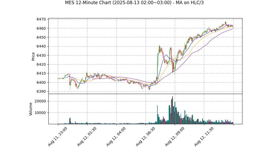
Task: Click the 6400 price tick label
Action: [x=41, y=82]
